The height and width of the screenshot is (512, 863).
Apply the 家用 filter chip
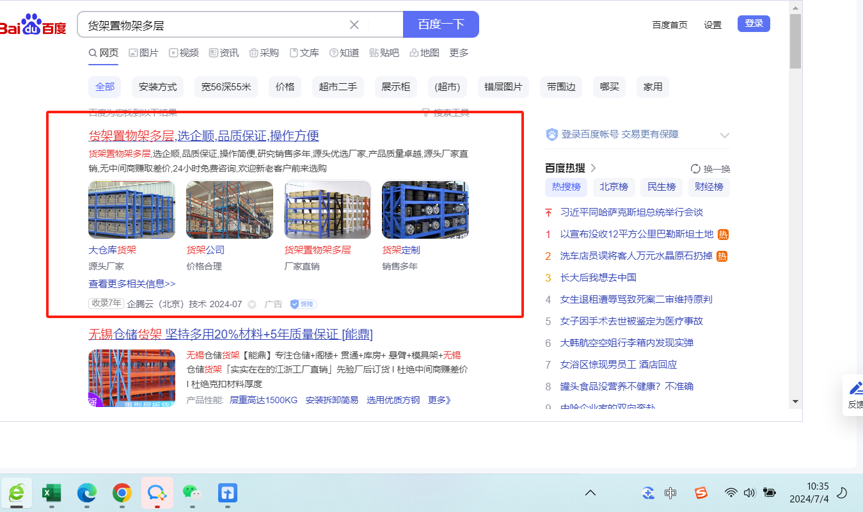[653, 87]
